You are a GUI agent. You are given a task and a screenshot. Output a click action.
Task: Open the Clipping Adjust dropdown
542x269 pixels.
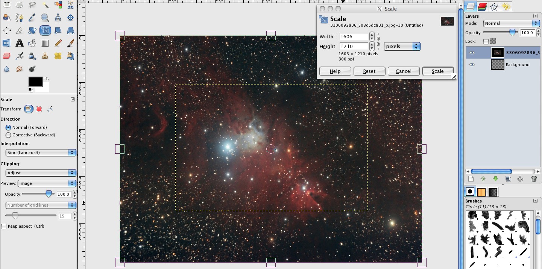tap(41, 173)
